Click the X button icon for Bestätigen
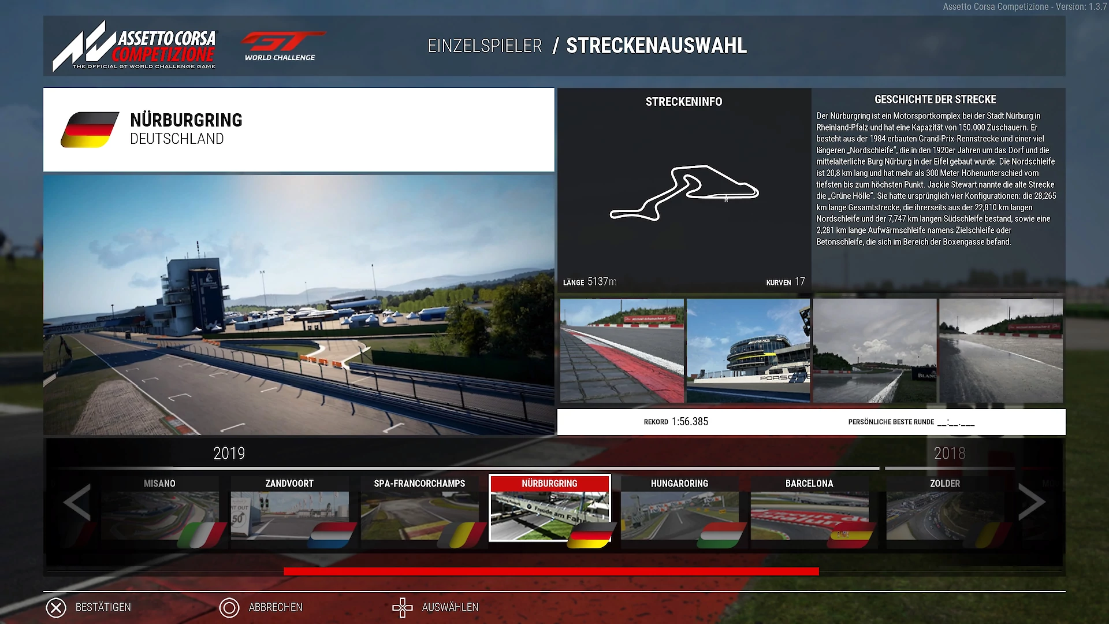Image resolution: width=1109 pixels, height=624 pixels. 56,607
